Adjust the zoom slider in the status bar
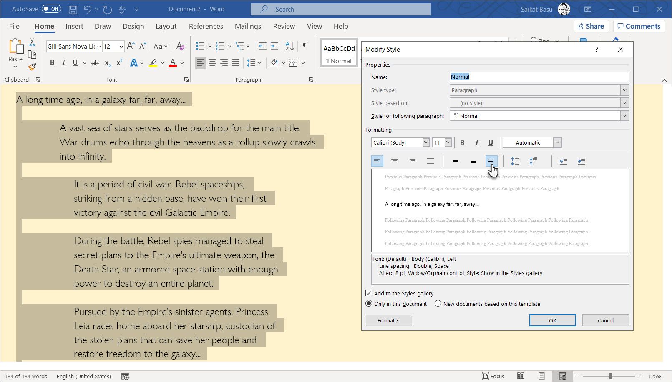Viewport: 672px width, 382px height. [610, 376]
